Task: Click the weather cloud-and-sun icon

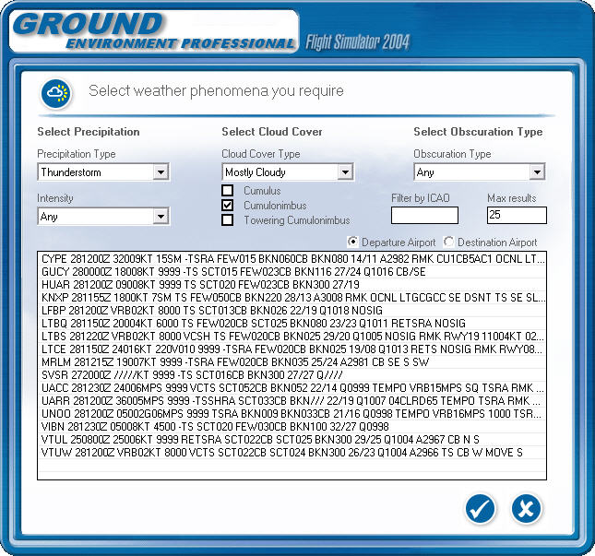Action: [56, 93]
